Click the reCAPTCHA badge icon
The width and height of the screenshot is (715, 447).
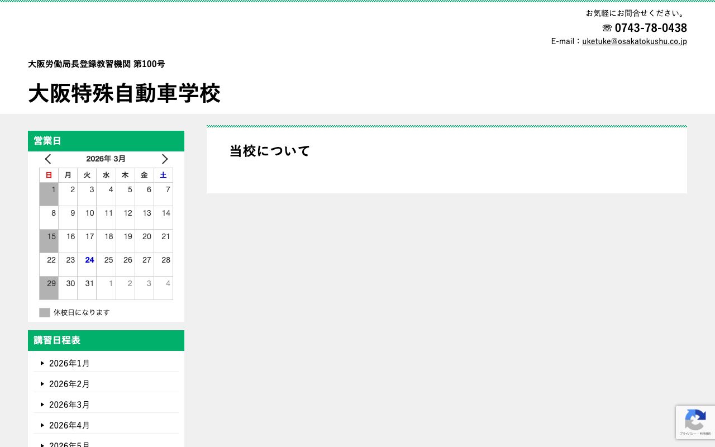tap(695, 419)
